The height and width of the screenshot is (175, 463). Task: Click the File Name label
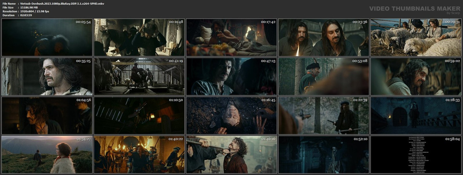tap(9, 3)
